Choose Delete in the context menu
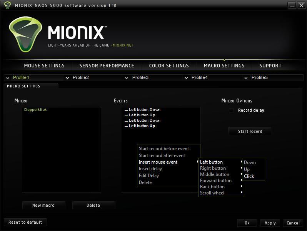 (x=145, y=182)
